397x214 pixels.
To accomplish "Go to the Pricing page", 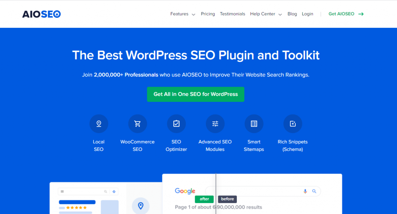I will tap(208, 14).
